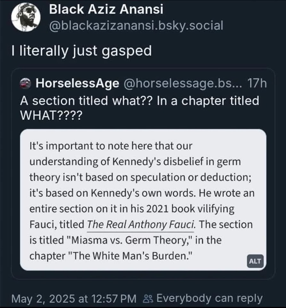Click underlined 'The Real Anthony Fauci' title

click(x=141, y=225)
